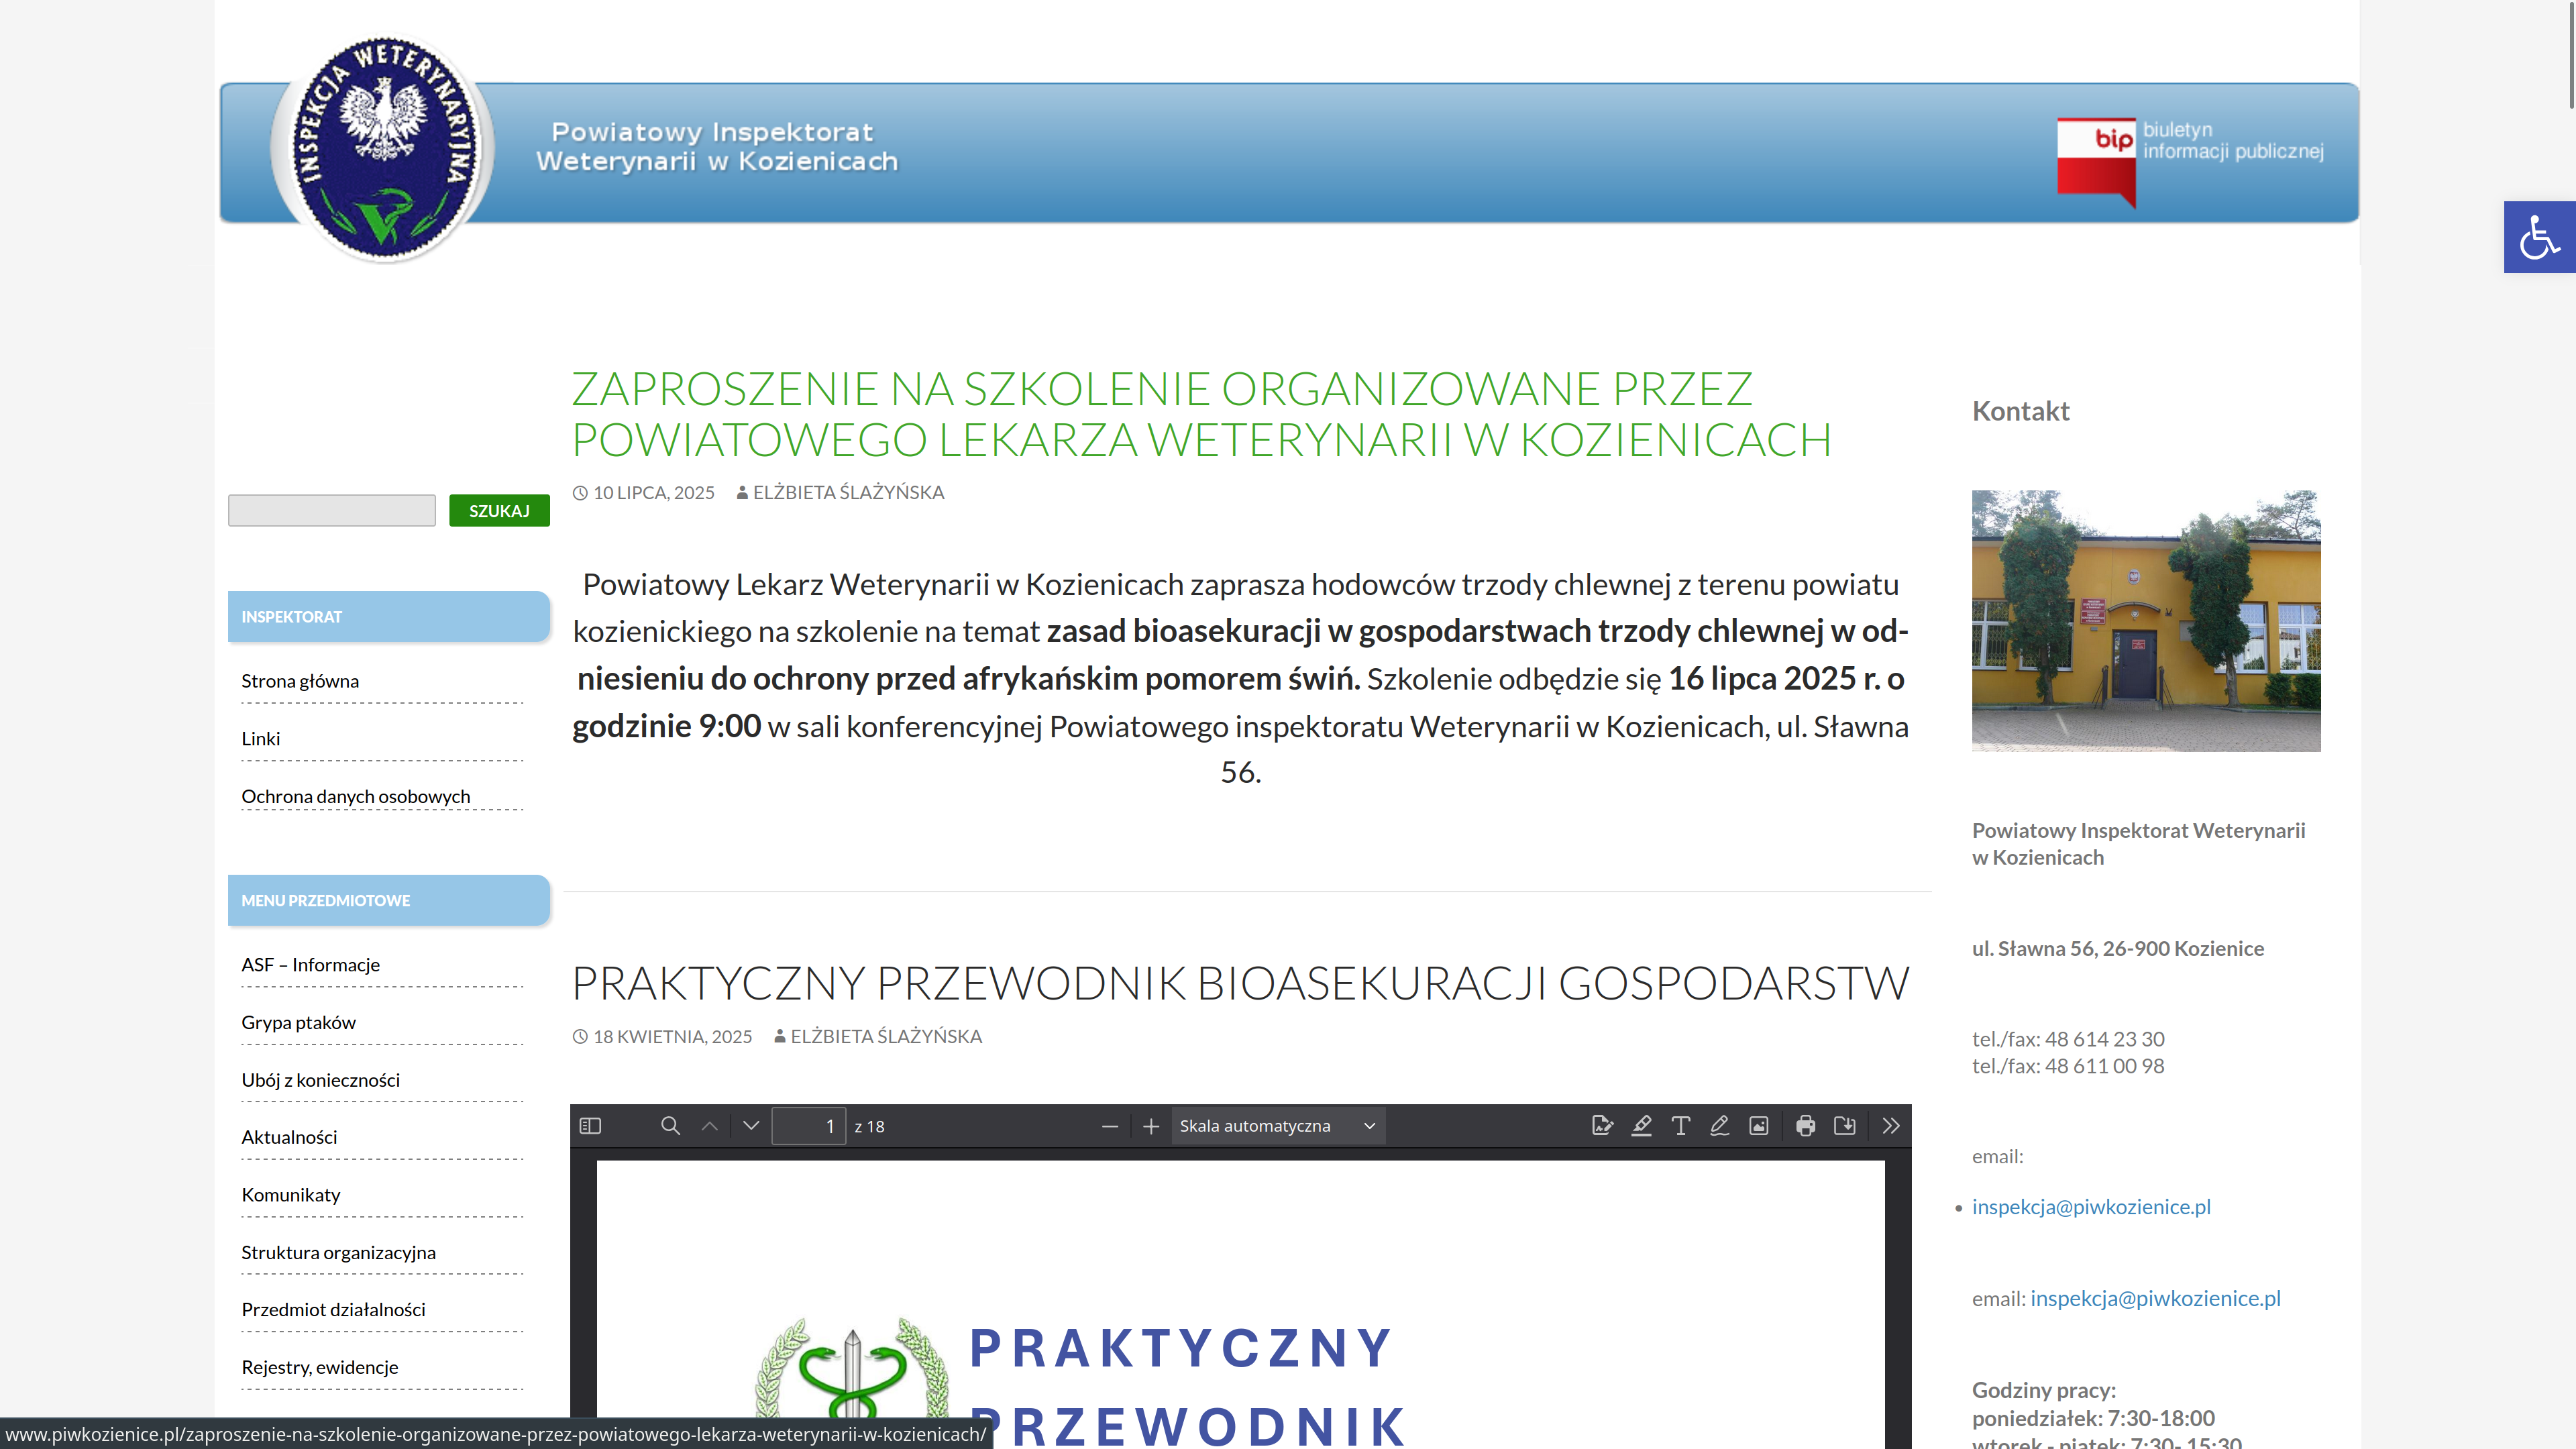Select the PDF signature tool
2576x1449 pixels.
(x=1602, y=1126)
